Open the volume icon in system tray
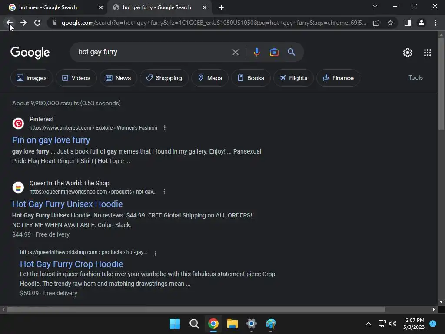The height and width of the screenshot is (334, 445). click(393, 324)
